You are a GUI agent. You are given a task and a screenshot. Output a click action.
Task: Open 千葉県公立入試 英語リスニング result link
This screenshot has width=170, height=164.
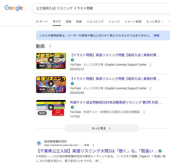pyautogui.click(x=96, y=151)
